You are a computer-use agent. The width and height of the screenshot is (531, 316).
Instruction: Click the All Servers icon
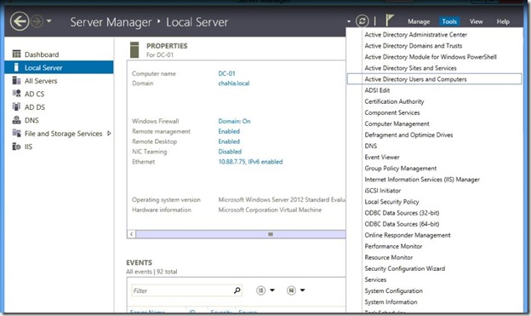click(16, 80)
